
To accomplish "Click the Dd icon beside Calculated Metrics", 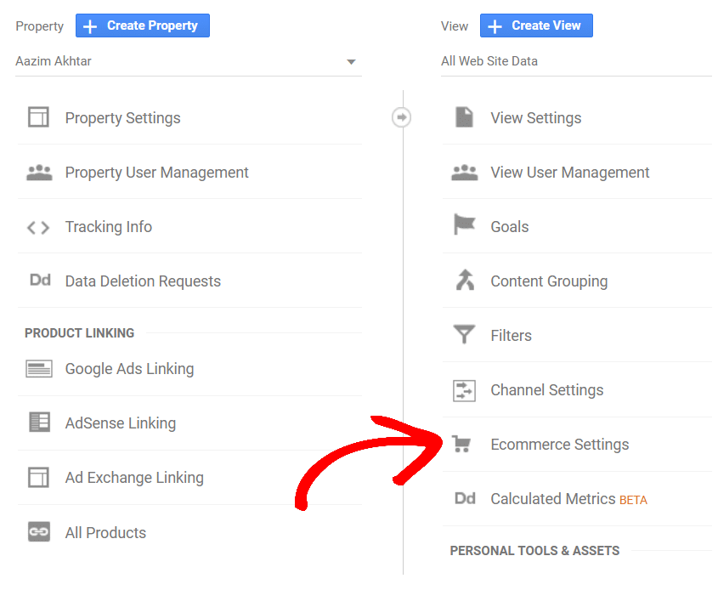I will 466,498.
